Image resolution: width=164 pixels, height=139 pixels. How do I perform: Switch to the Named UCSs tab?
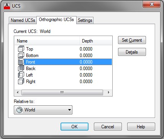coord(23,20)
